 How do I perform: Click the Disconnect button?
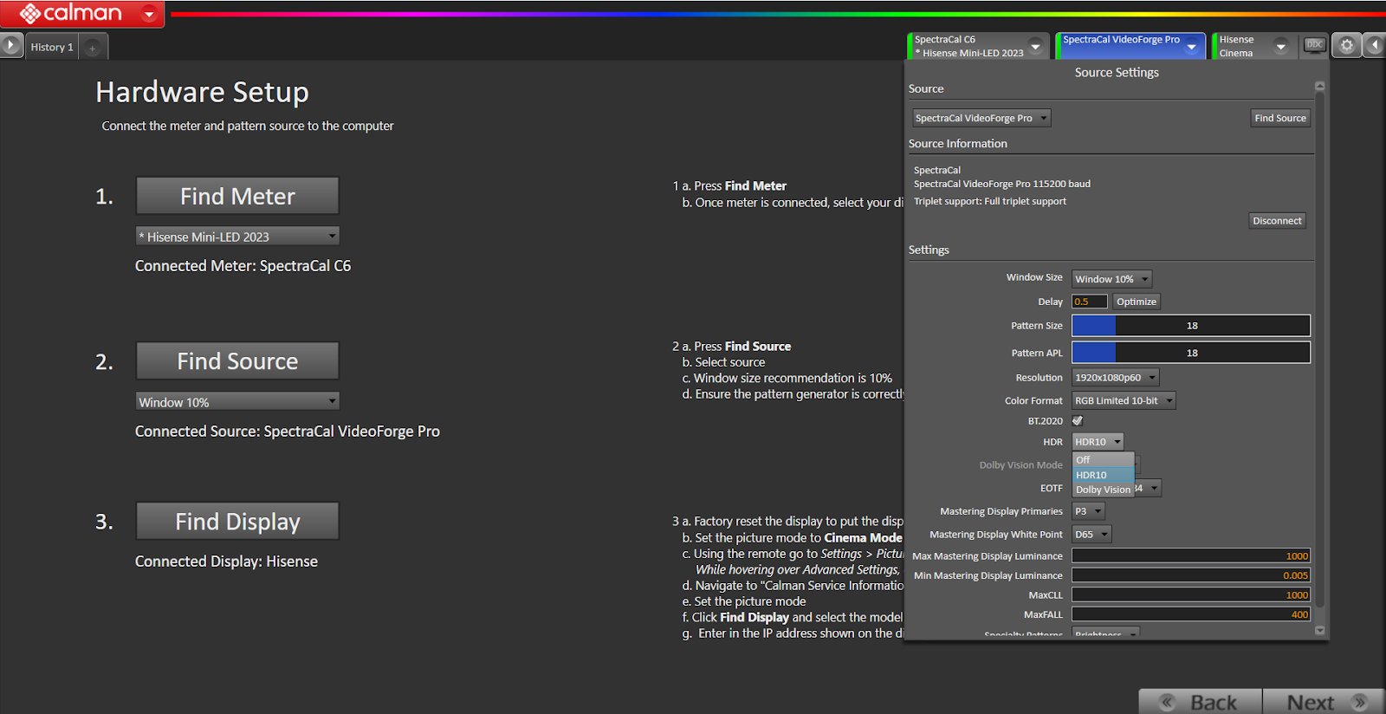[1277, 221]
